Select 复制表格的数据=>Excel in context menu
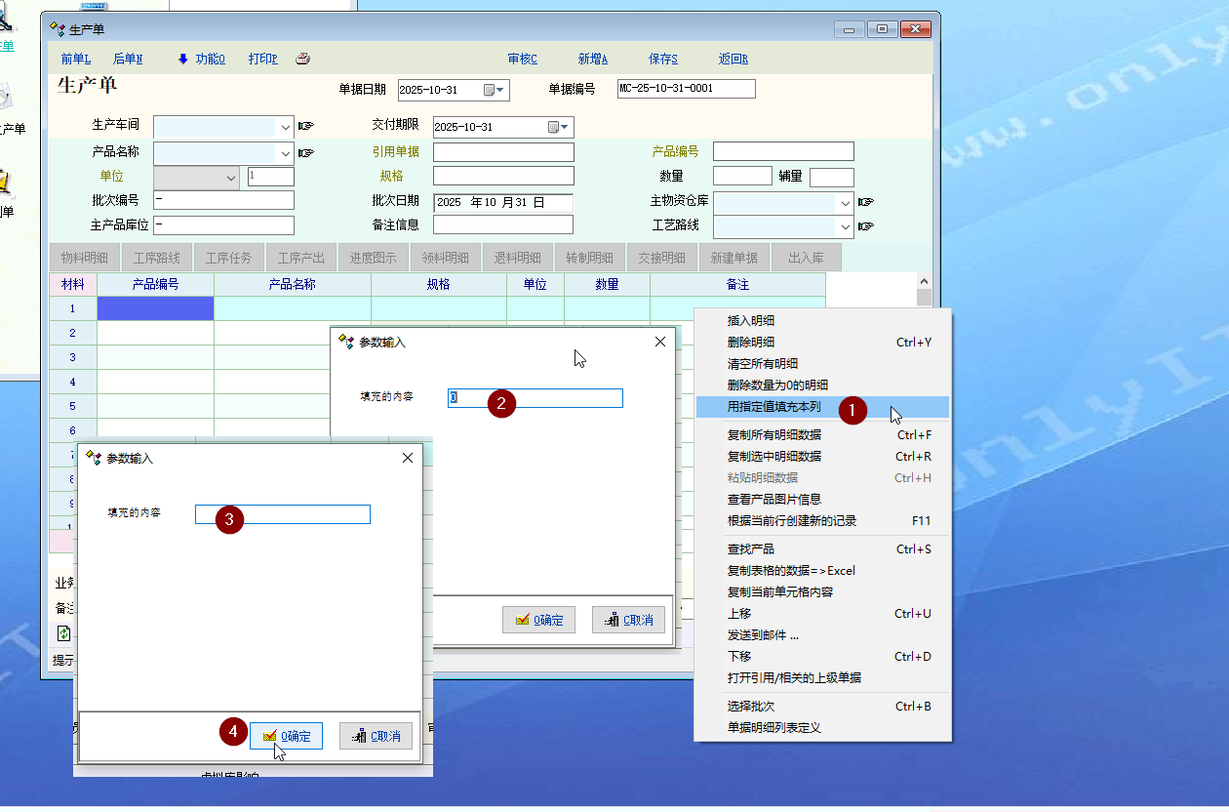Viewport: 1229px width, 812px height. pyautogui.click(x=790, y=571)
